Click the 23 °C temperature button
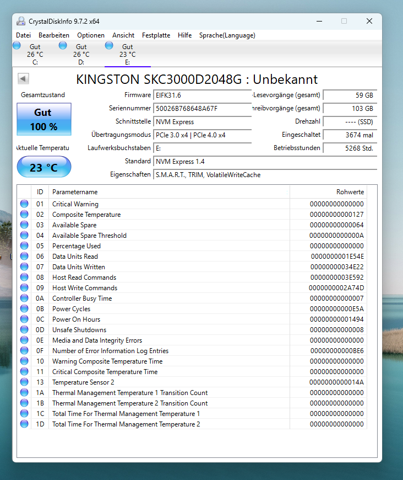 pos(44,167)
